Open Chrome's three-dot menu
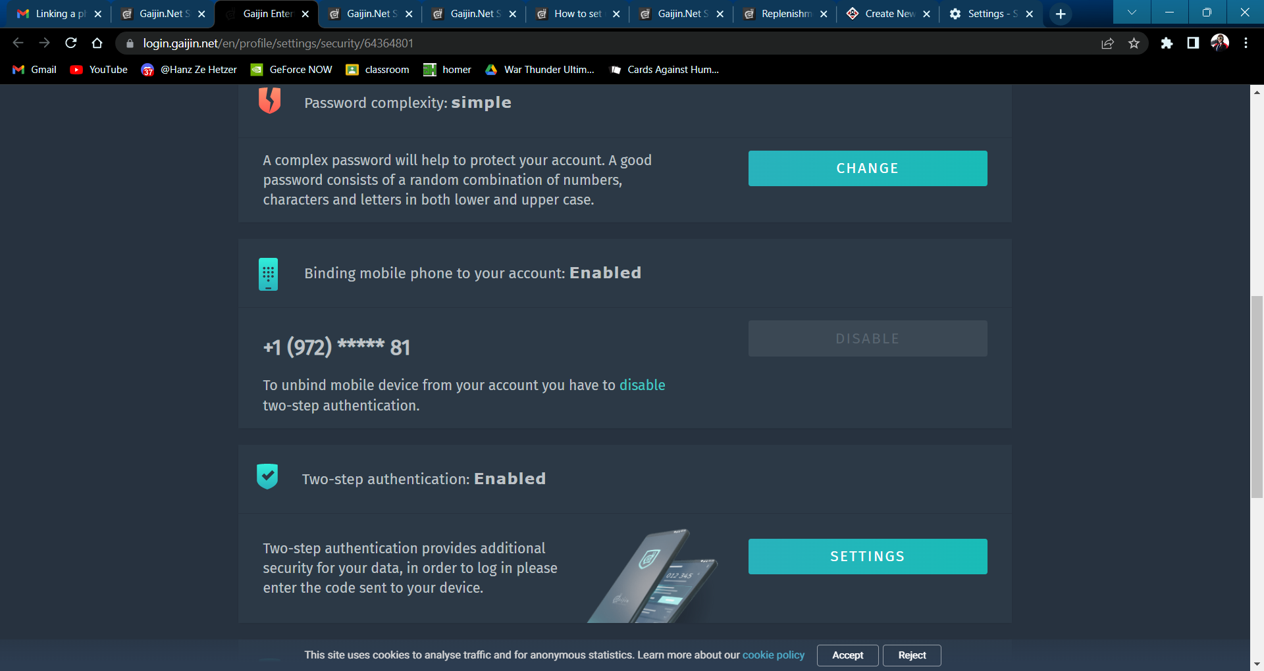The height and width of the screenshot is (671, 1264). (x=1246, y=43)
